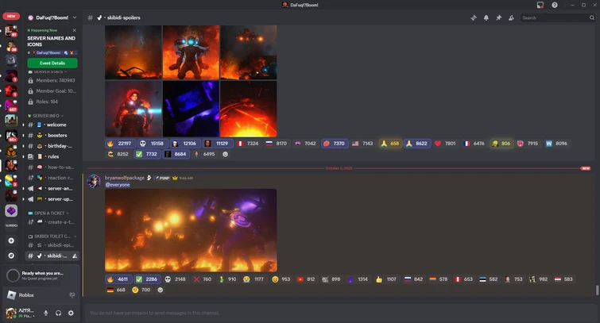The image size is (600, 323).
Task: Toggle thumbs up reaction with 1107
Action: (x=386, y=279)
